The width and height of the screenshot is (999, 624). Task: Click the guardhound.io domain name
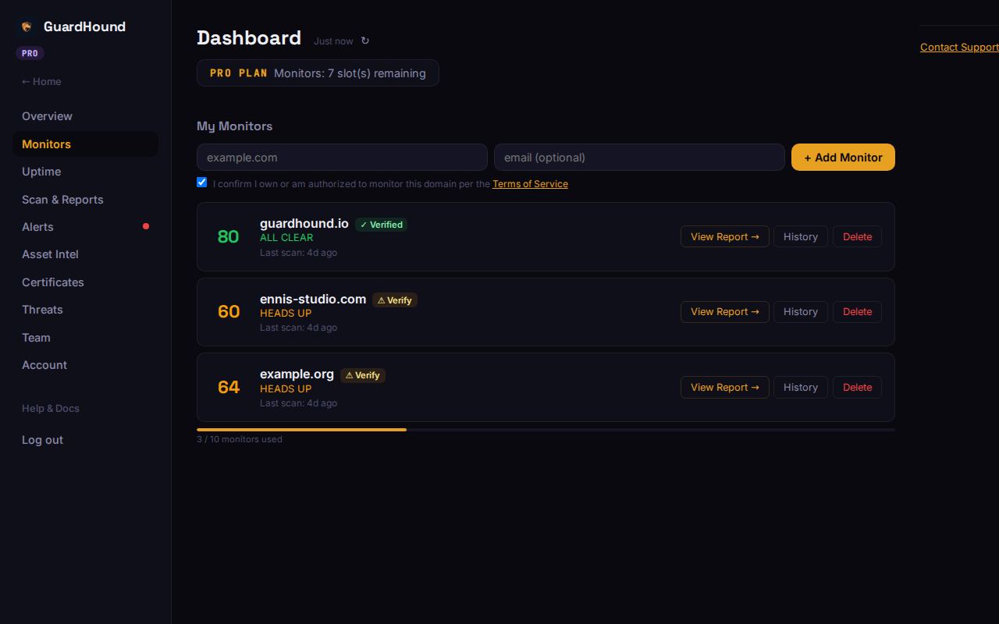[304, 223]
